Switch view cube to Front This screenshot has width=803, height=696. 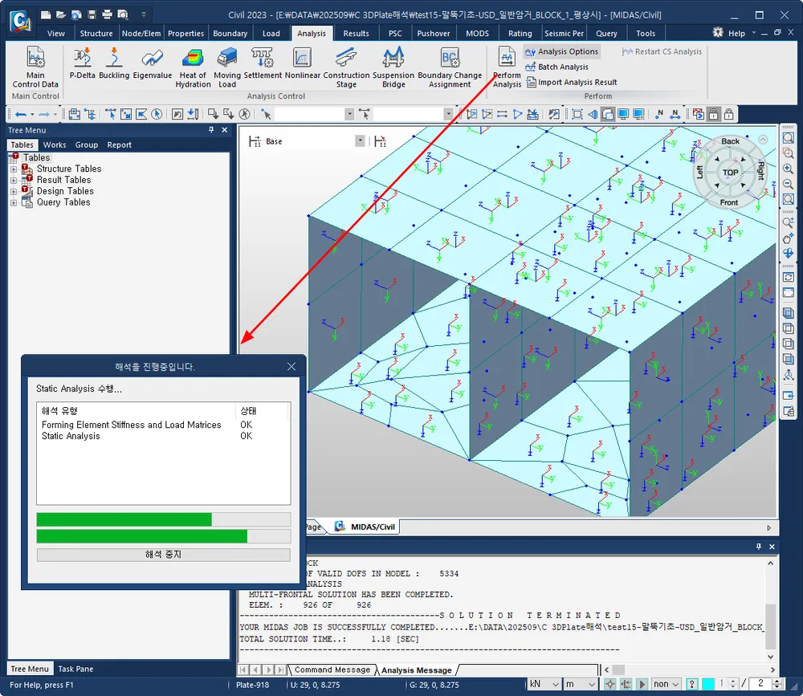click(x=729, y=203)
